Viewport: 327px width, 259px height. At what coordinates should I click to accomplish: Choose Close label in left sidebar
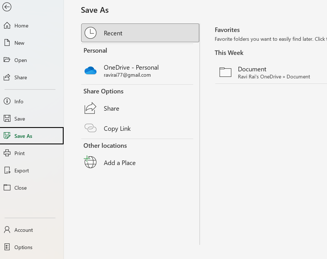(20, 188)
